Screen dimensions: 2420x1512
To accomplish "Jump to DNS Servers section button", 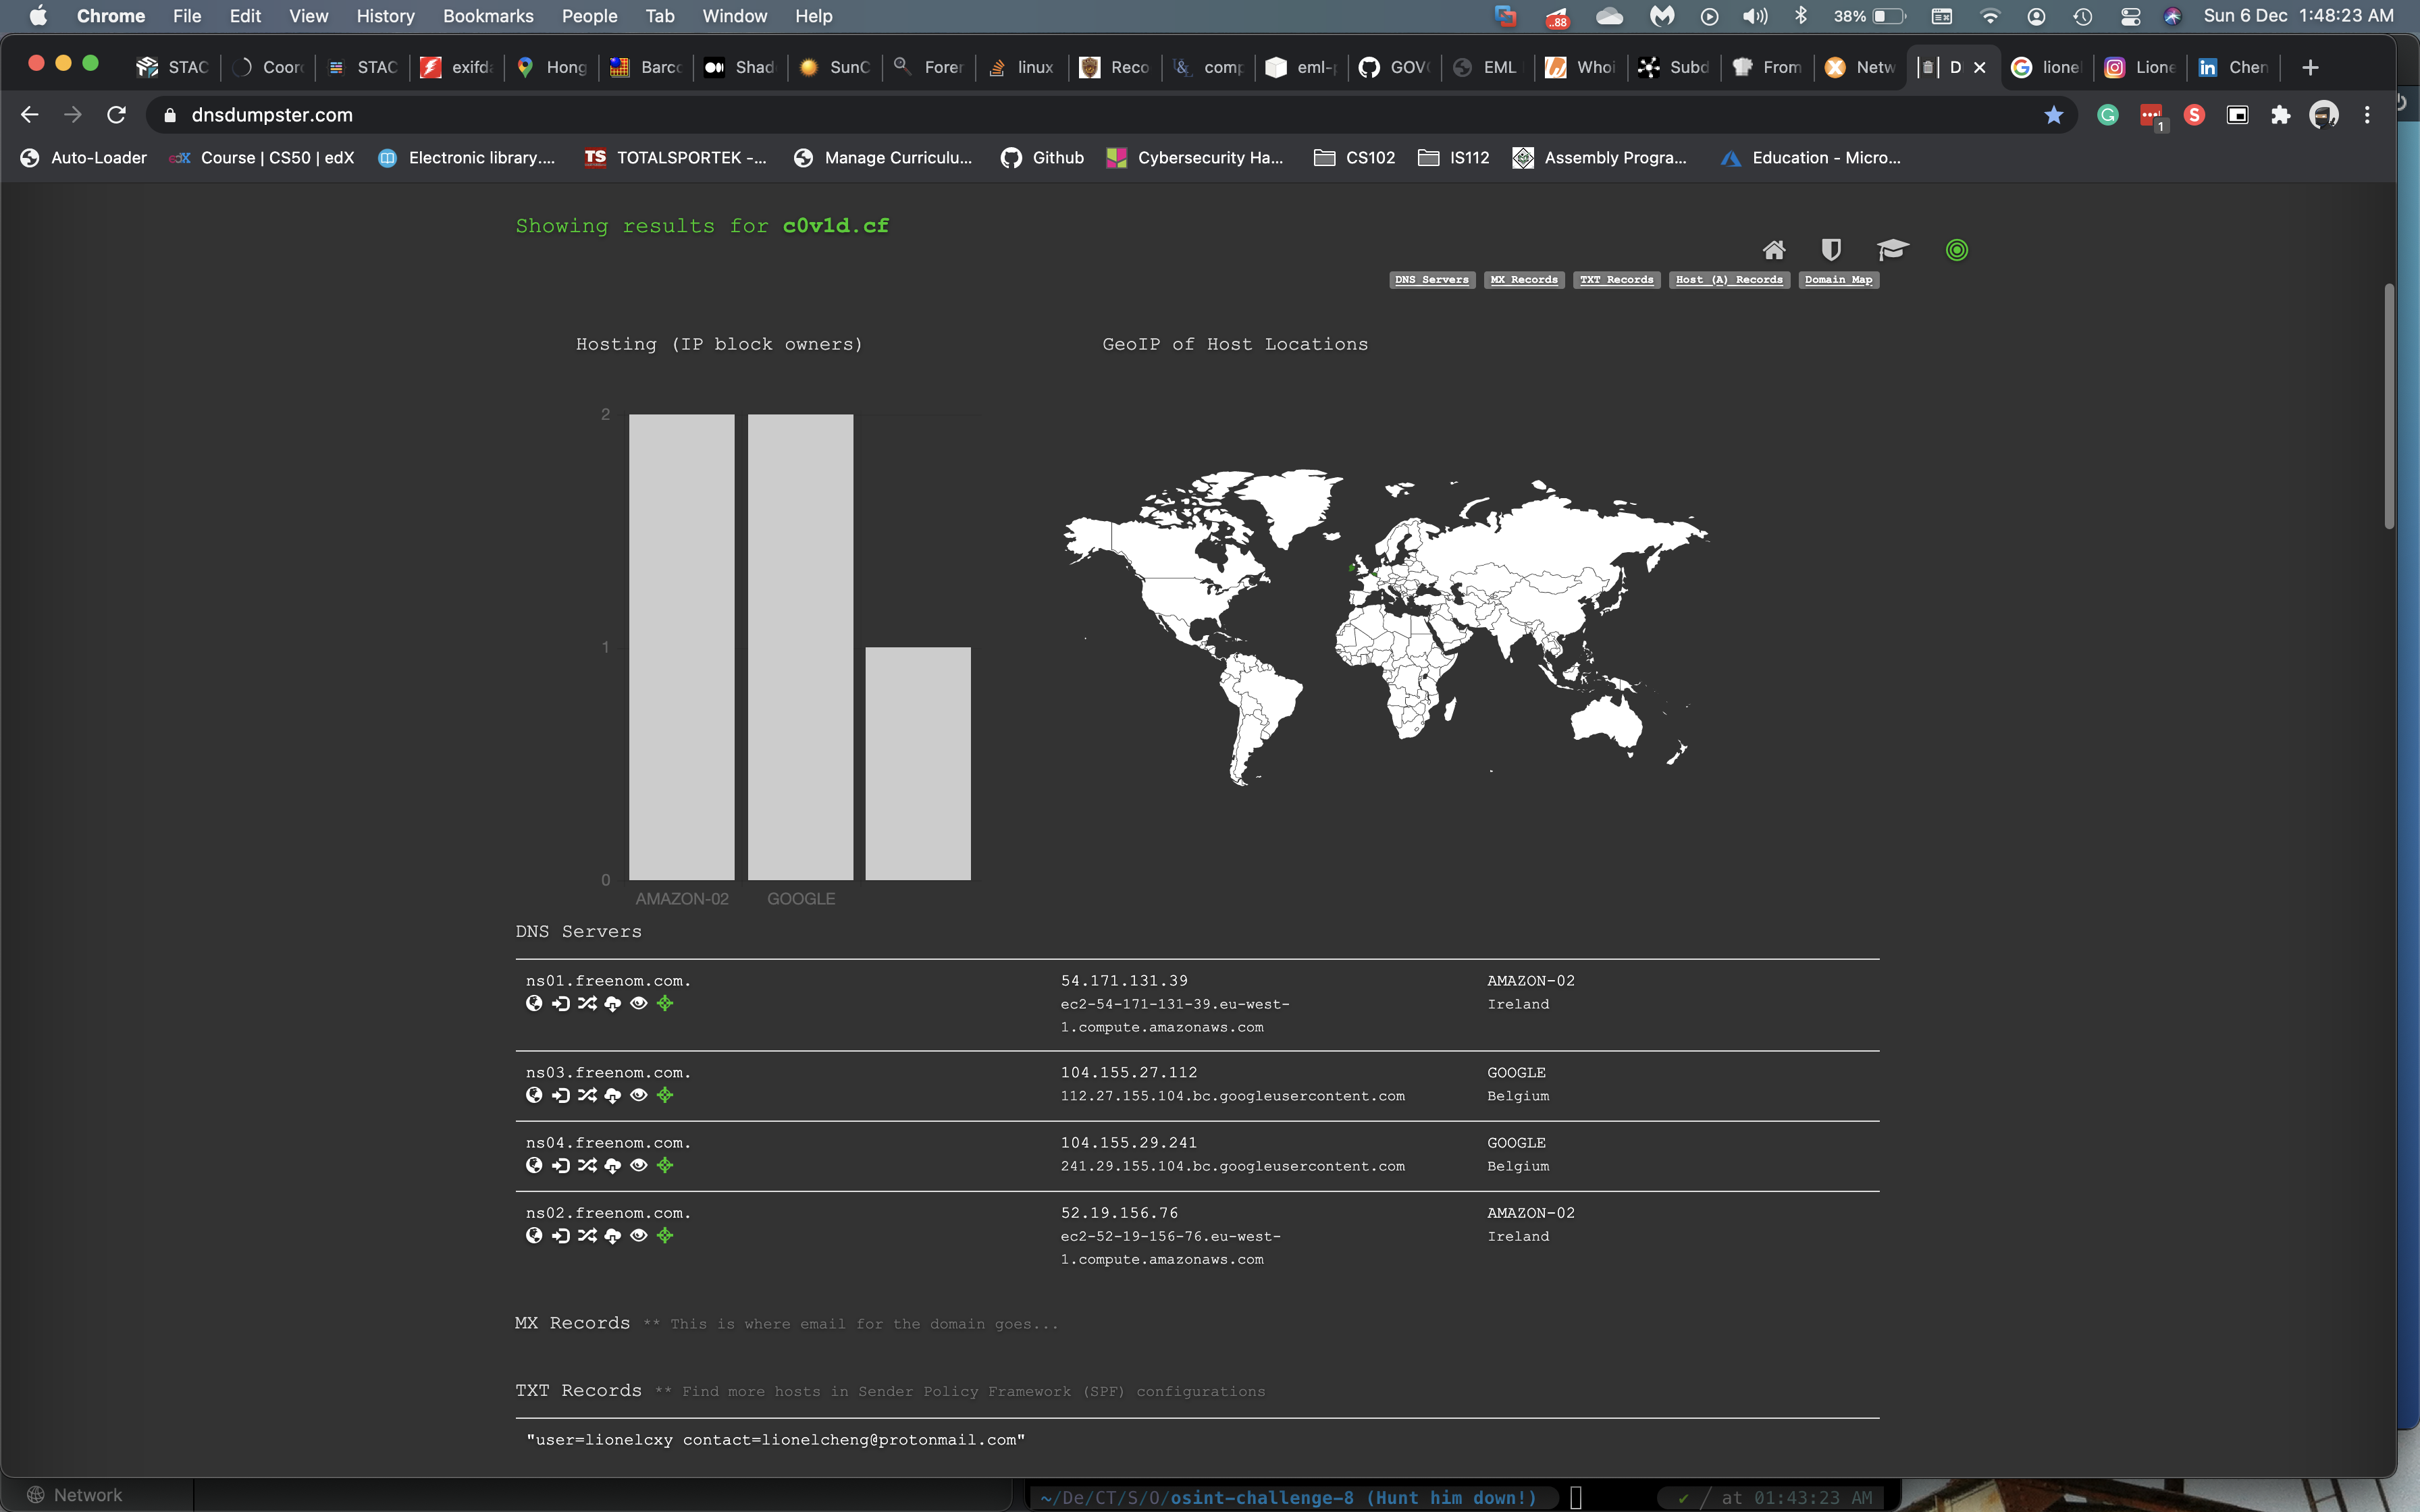I will (x=1432, y=280).
